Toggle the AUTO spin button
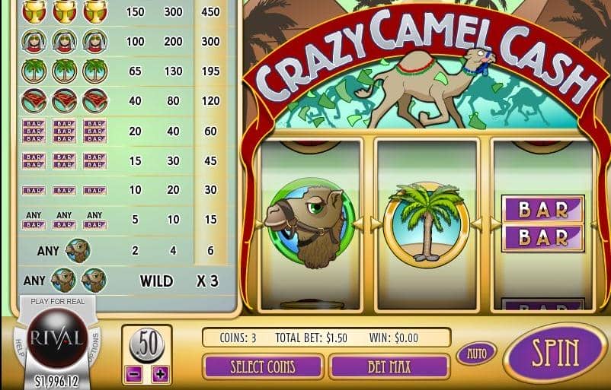 click(x=477, y=354)
